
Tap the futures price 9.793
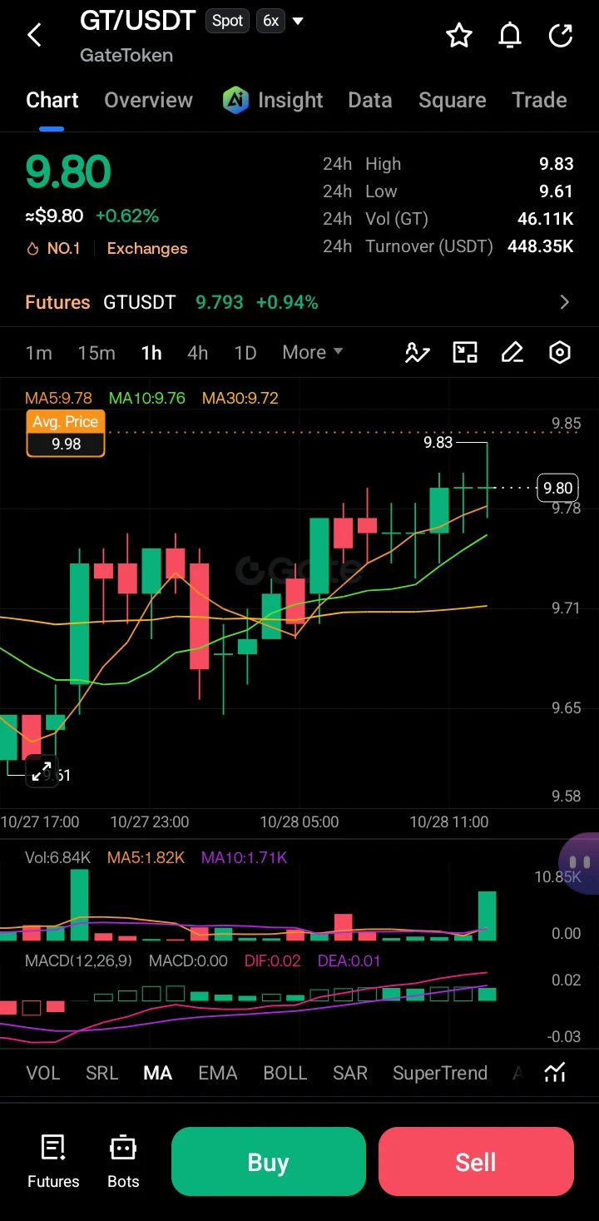220,302
